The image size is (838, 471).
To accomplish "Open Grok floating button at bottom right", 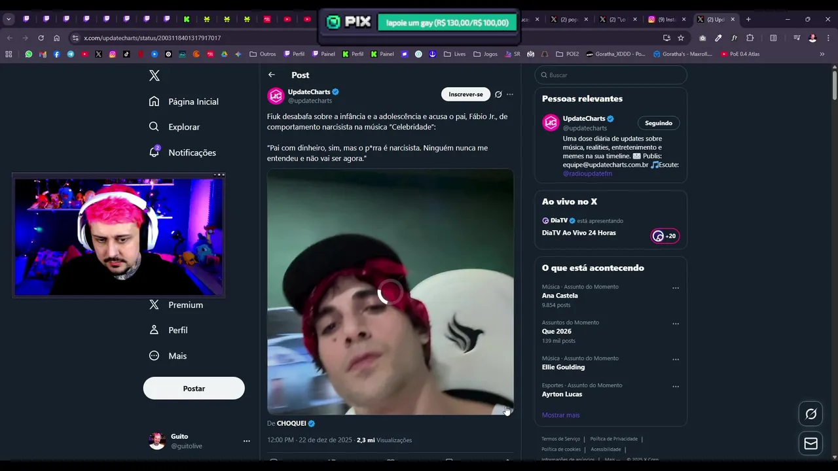I will pos(811,414).
